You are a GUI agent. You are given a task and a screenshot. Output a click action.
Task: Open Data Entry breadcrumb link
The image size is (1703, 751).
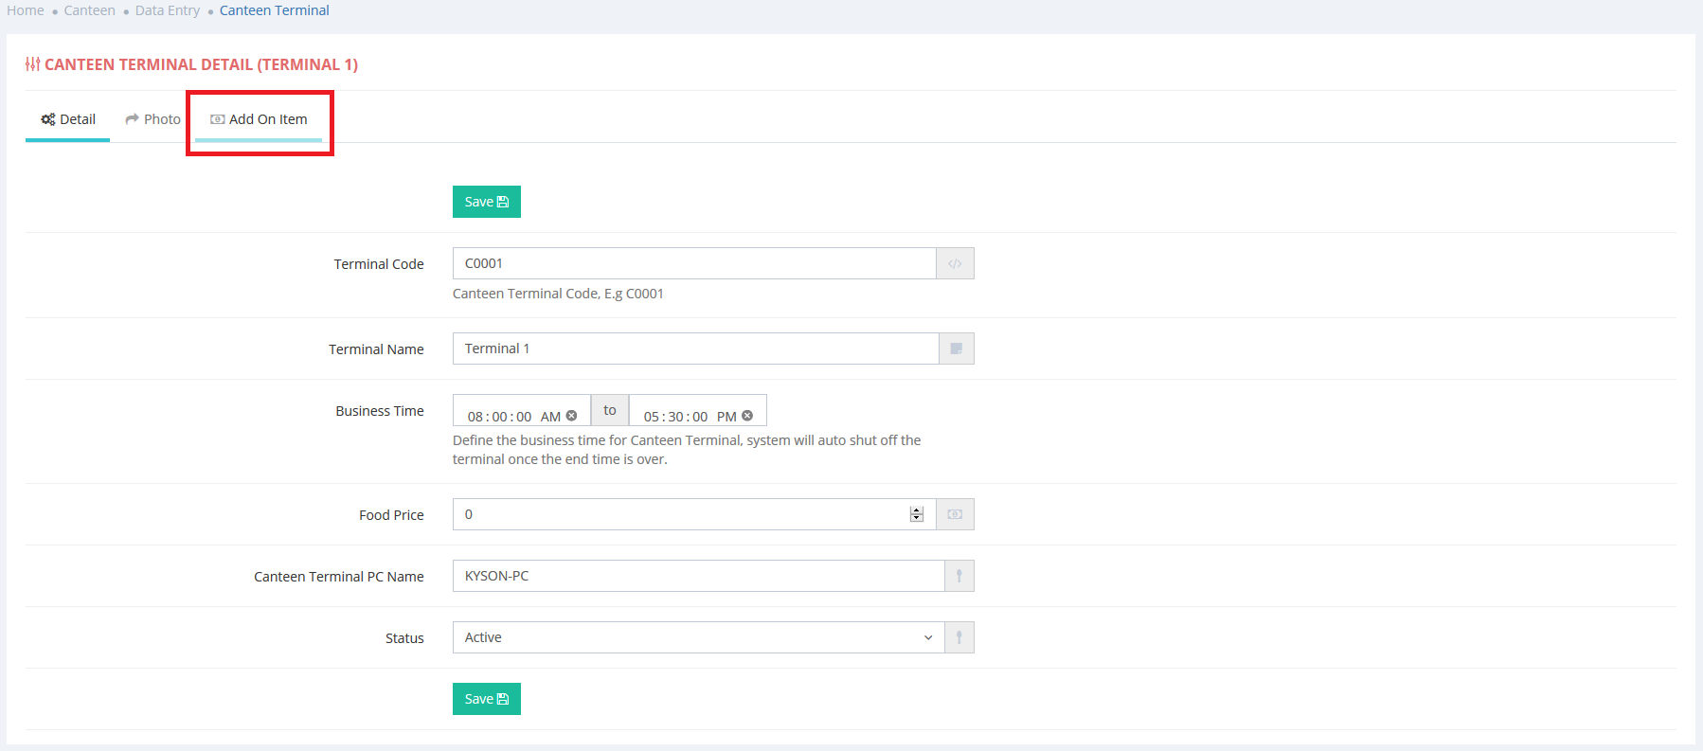click(x=168, y=10)
